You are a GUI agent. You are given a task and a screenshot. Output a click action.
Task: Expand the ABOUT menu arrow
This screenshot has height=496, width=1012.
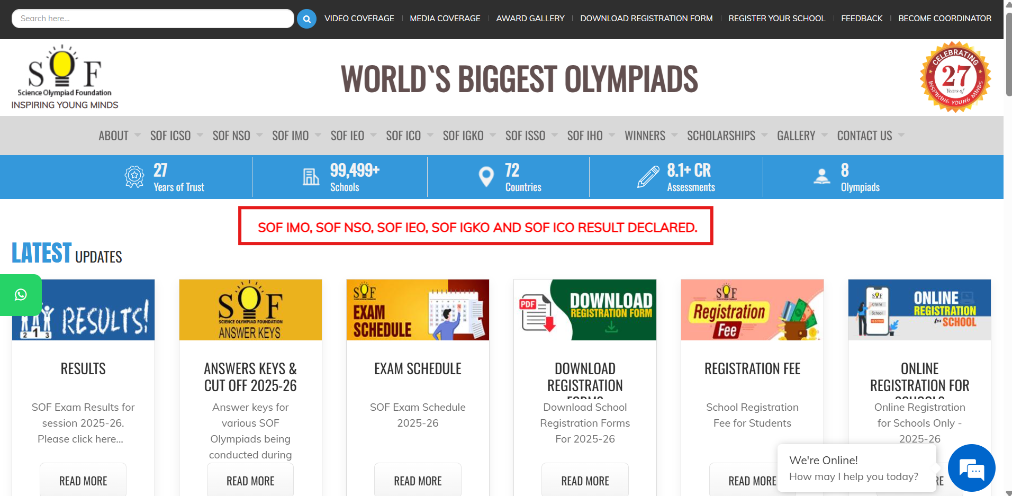coord(138,135)
